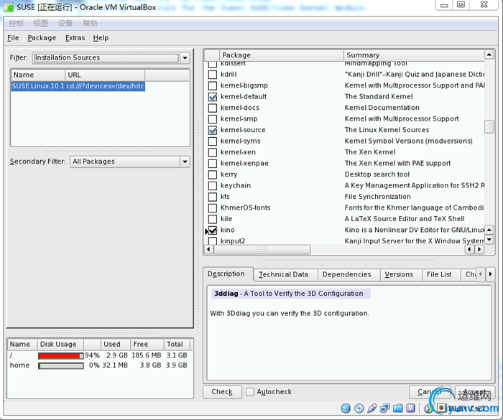Click the virtualization status indicator icon
The image size is (503, 420).
pyautogui.click(x=410, y=408)
